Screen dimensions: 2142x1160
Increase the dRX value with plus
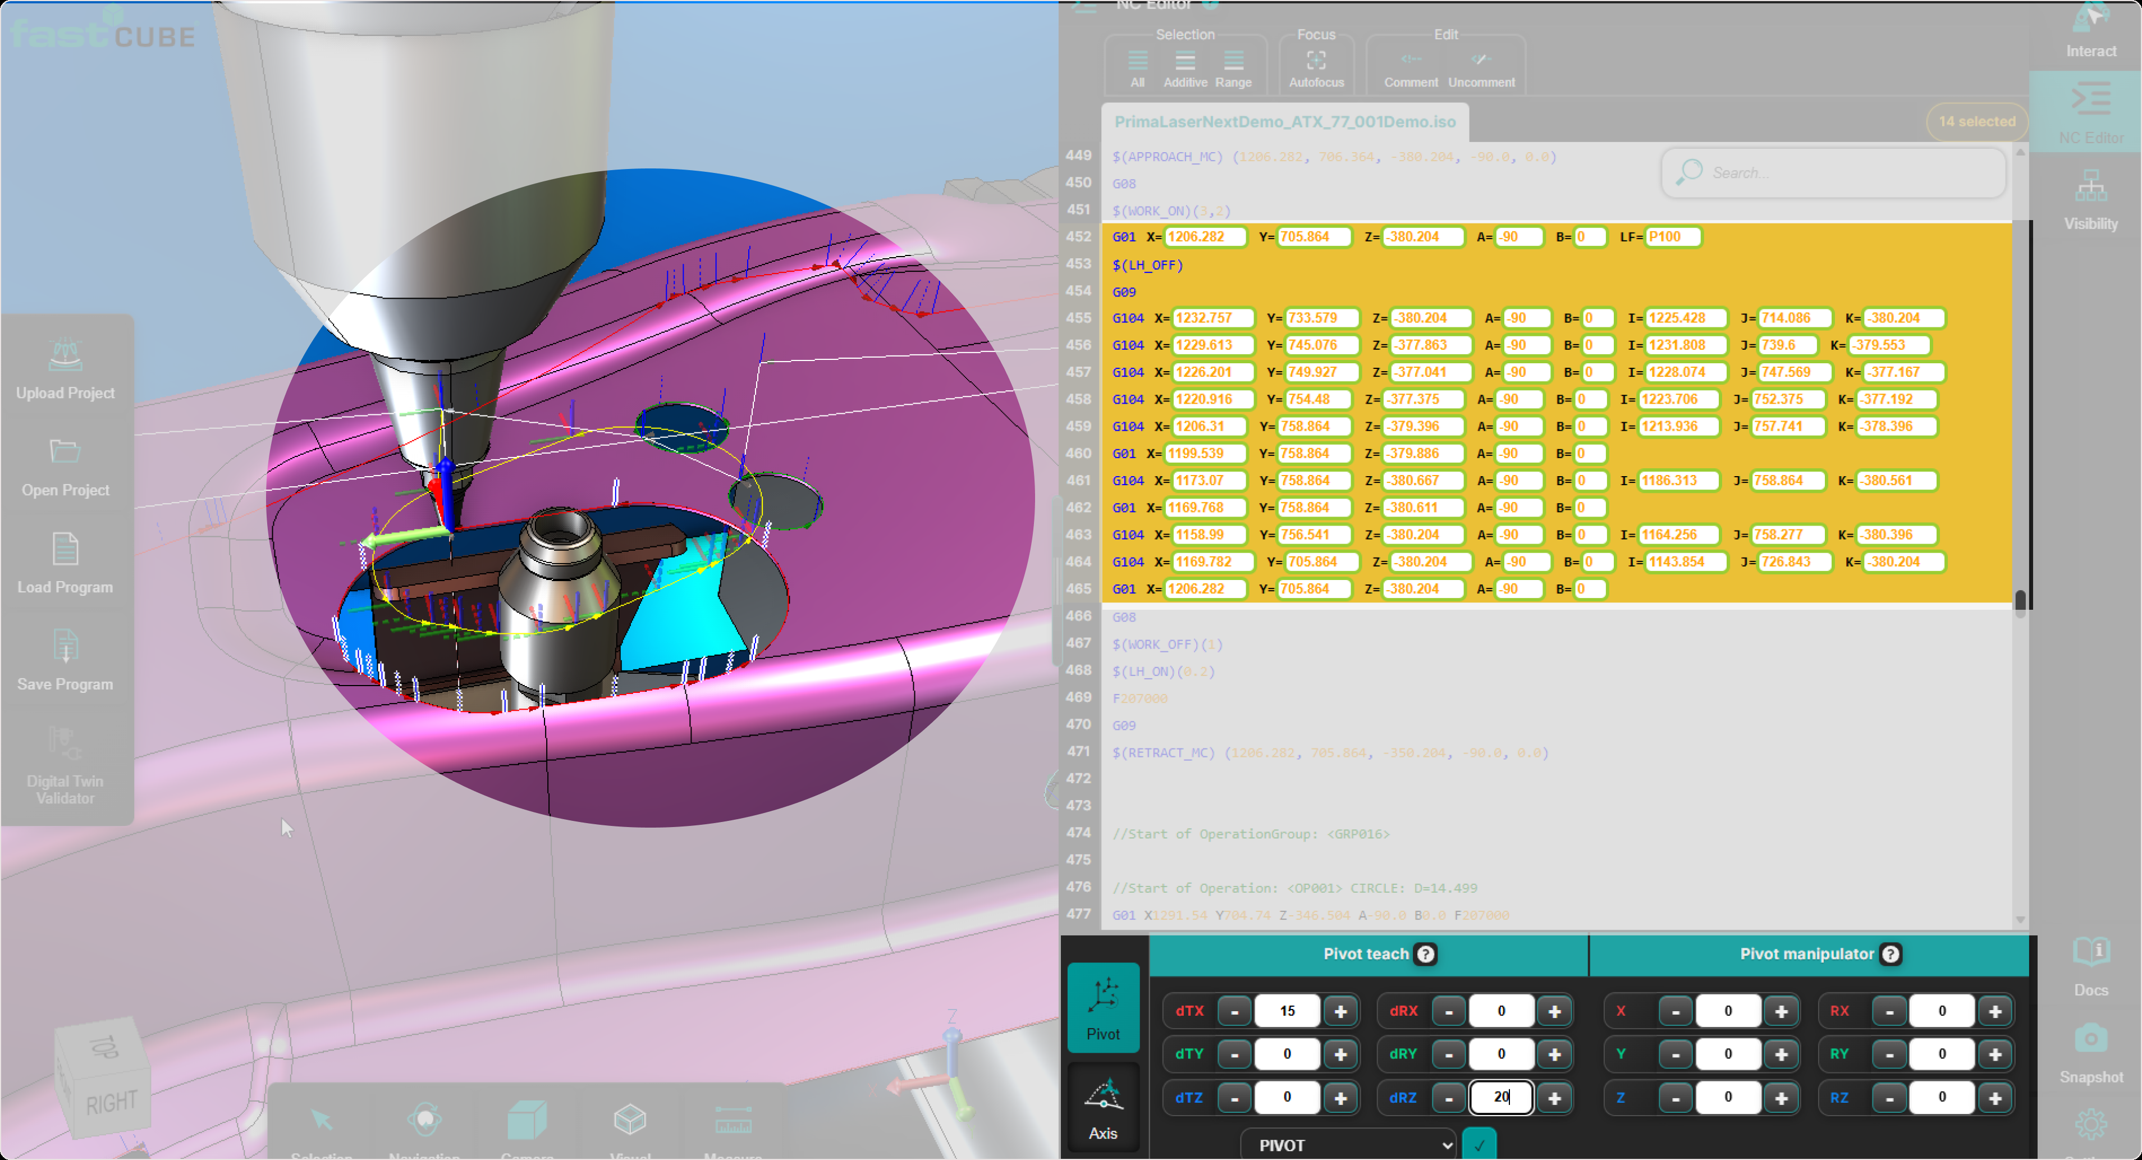tap(1554, 1011)
